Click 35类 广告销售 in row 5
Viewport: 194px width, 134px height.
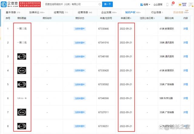[167, 84]
